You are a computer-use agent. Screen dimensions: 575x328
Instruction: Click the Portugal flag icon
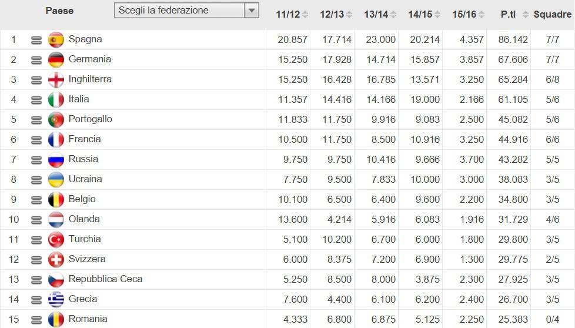(x=56, y=119)
